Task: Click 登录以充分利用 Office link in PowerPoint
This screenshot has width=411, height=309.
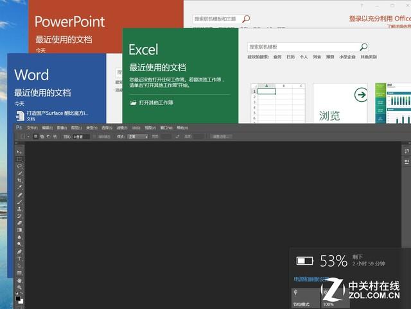Action: [x=380, y=19]
